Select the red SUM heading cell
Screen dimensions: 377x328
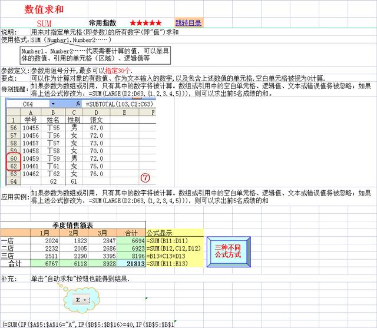pyautogui.click(x=44, y=24)
